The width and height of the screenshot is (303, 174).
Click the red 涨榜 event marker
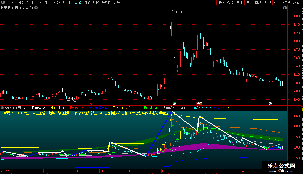(199, 104)
